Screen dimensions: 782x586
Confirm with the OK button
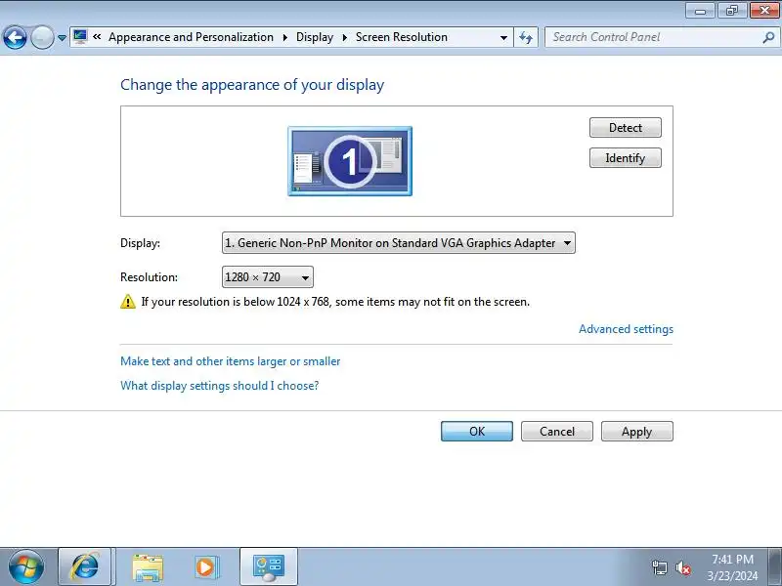click(477, 431)
